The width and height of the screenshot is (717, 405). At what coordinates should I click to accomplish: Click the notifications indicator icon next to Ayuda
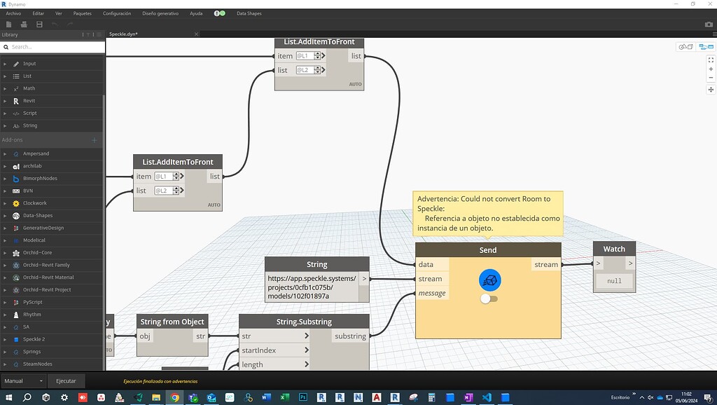point(219,13)
